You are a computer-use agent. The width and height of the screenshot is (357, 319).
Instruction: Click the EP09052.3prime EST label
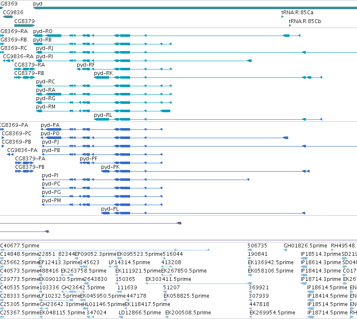pyautogui.click(x=96, y=254)
